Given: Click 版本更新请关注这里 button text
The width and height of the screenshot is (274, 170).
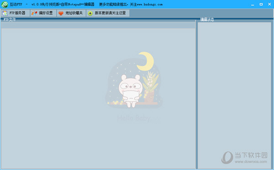Looking at the screenshot, I should pyautogui.click(x=110, y=13).
